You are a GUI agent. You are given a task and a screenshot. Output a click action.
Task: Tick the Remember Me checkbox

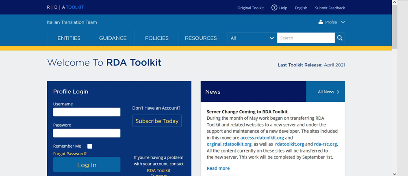[90, 146]
